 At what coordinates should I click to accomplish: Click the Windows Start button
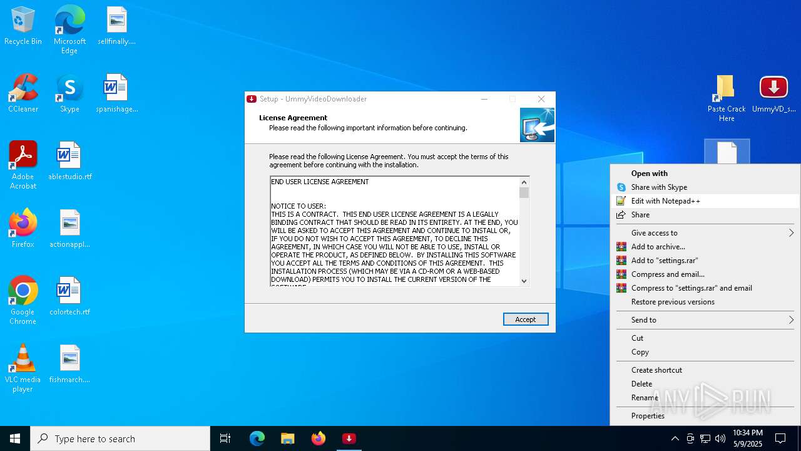coord(15,438)
